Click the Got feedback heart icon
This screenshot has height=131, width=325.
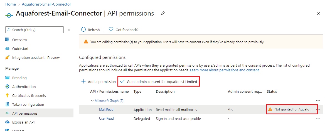[111, 30]
